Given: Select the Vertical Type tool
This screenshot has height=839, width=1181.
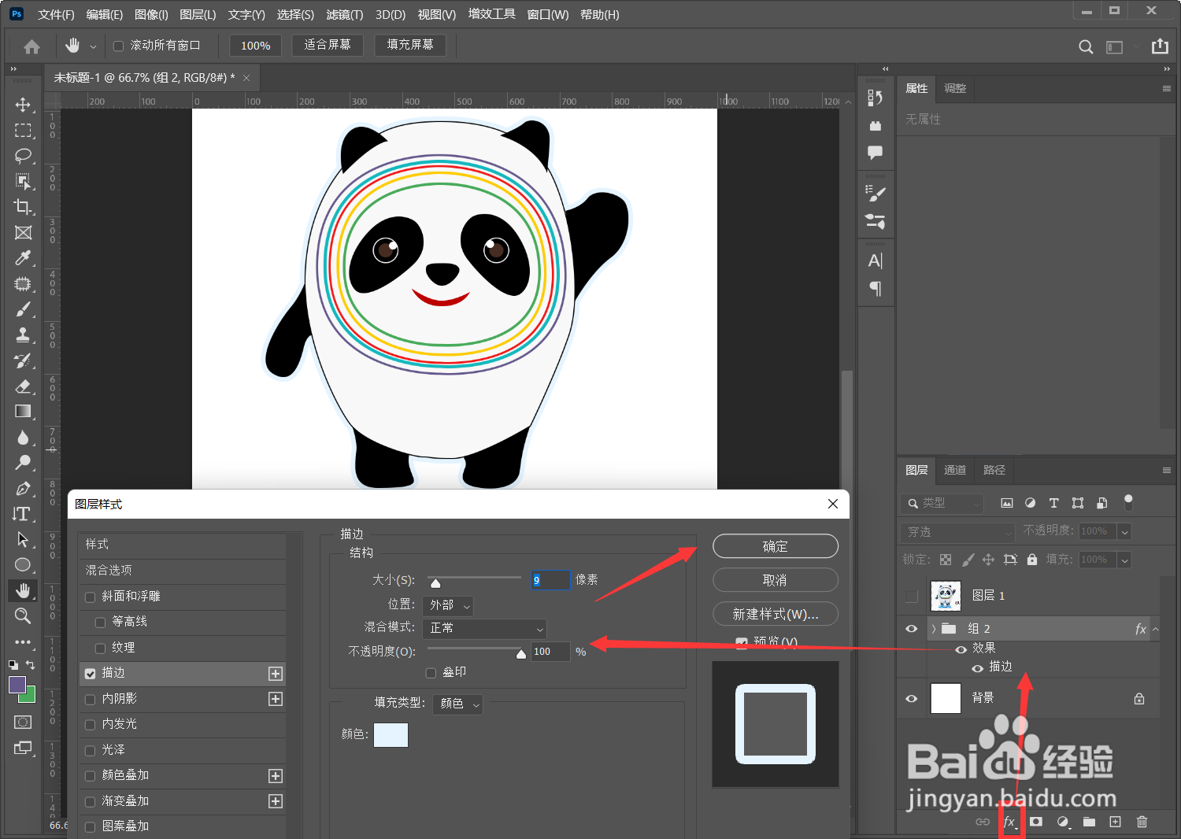Looking at the screenshot, I should 23,514.
